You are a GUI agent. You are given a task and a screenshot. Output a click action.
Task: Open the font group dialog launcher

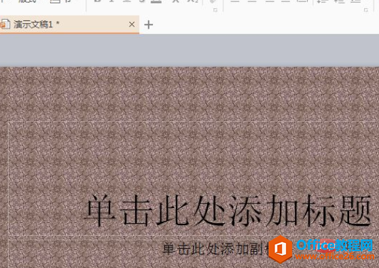pyautogui.click(x=215, y=10)
